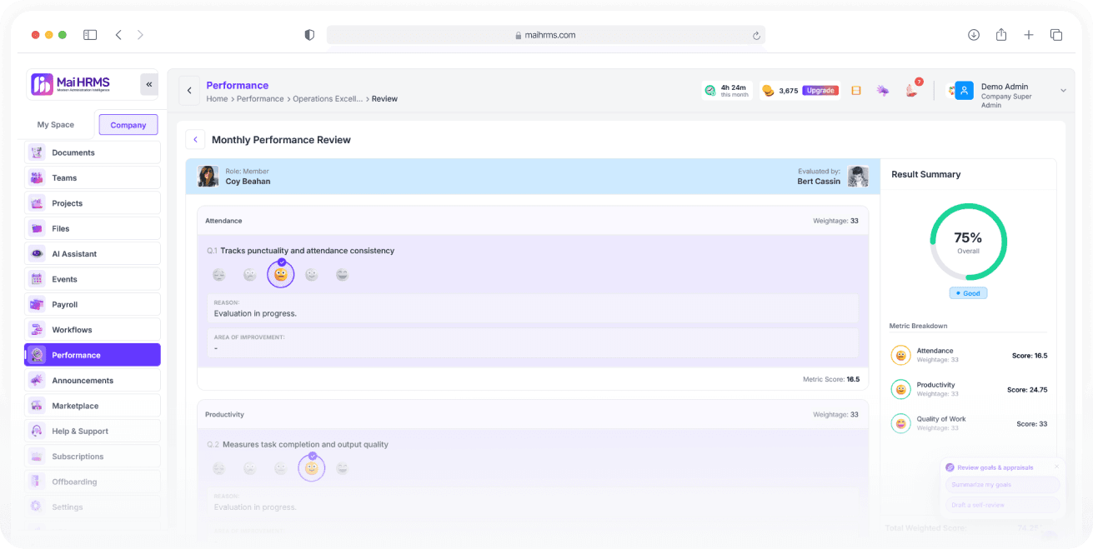This screenshot has height=549, width=1093.
Task: Click the Files sidebar icon
Action: point(37,228)
